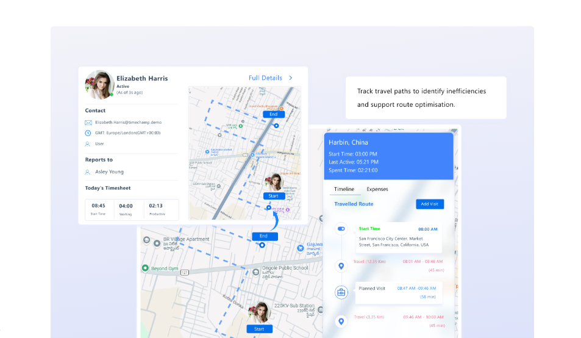Image resolution: width=581 pixels, height=338 pixels.
Task: Click the location pin for 12.35 Km travel
Action: (x=341, y=266)
